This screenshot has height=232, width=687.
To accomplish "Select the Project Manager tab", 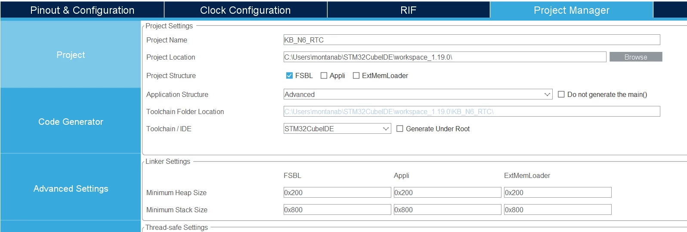I will click(x=571, y=10).
